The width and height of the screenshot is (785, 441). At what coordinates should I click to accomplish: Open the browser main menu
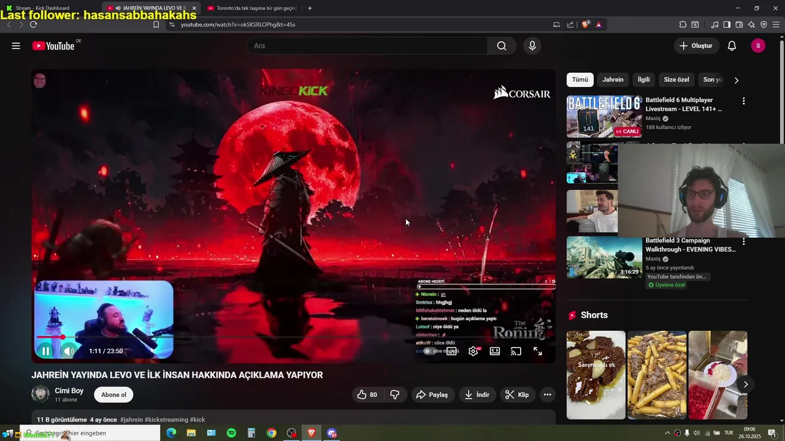[x=776, y=24]
